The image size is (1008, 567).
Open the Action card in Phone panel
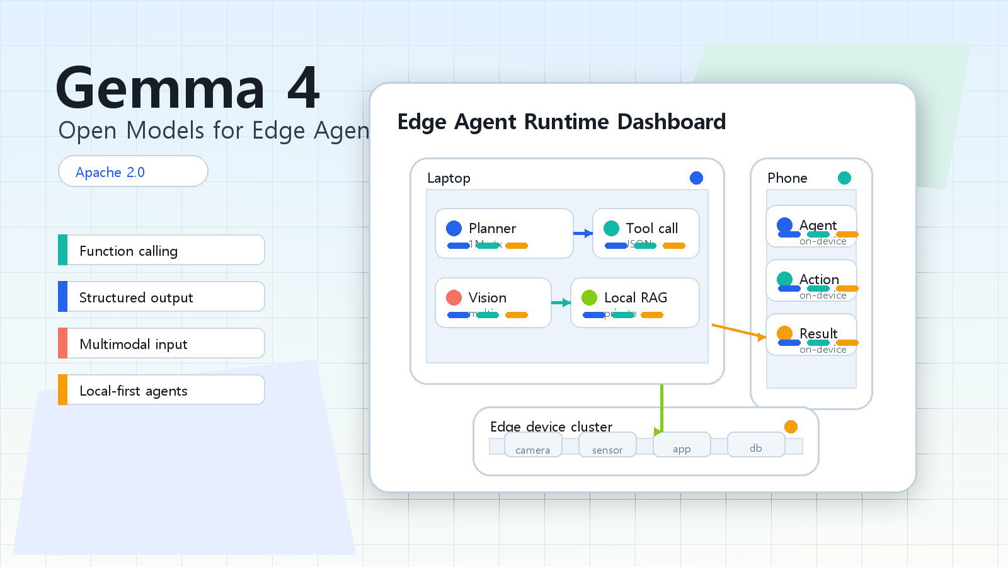(811, 280)
